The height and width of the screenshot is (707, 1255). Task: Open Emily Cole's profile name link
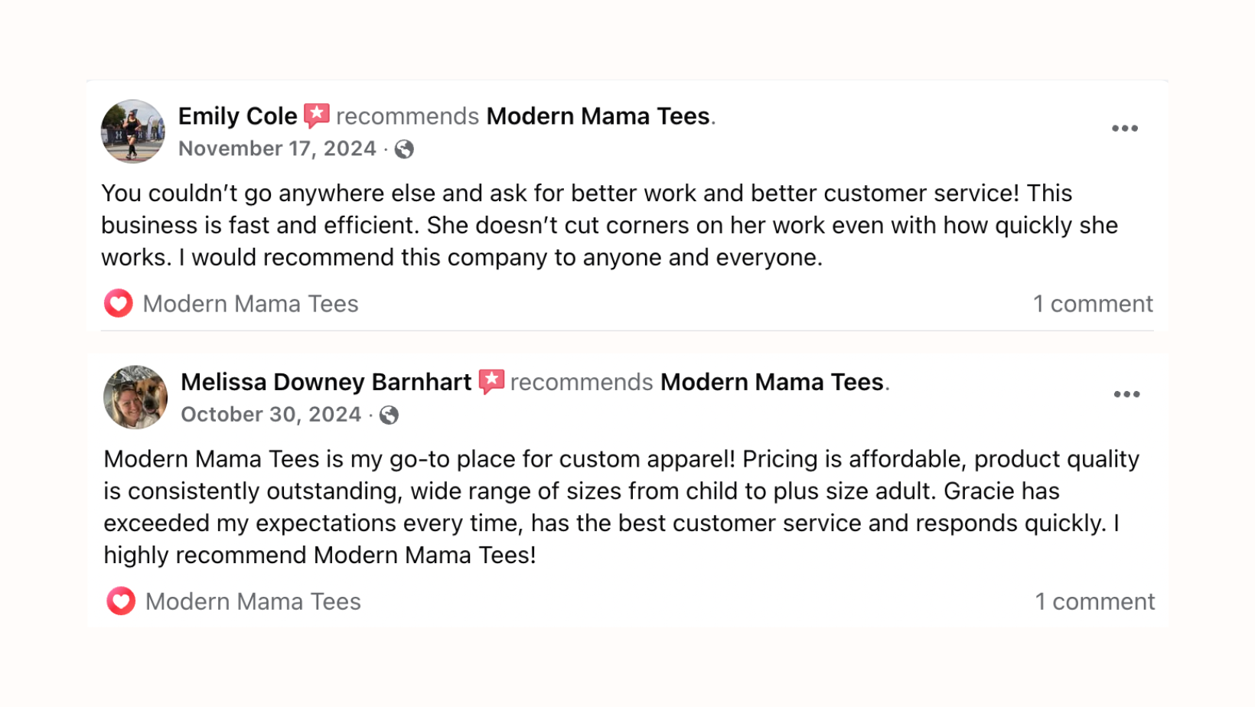(238, 116)
